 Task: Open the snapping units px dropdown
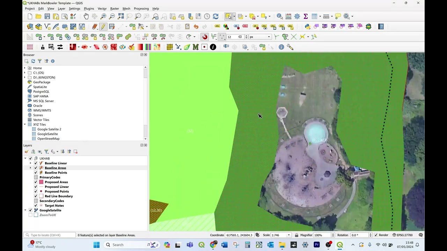(x=260, y=37)
